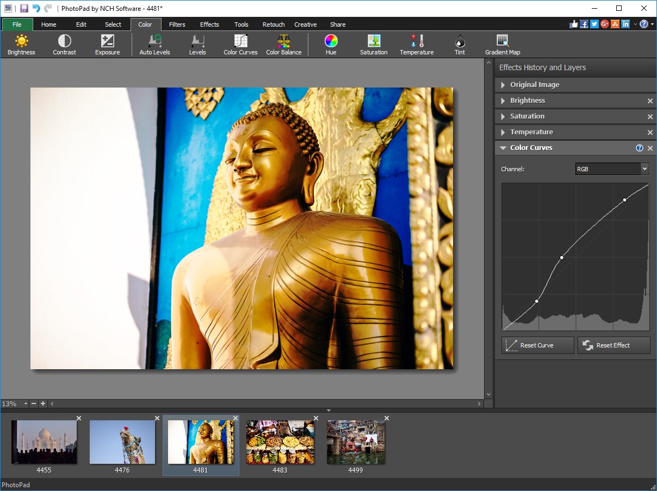The height and width of the screenshot is (491, 657).
Task: Select the Brightness adjustment tool
Action: tap(21, 44)
